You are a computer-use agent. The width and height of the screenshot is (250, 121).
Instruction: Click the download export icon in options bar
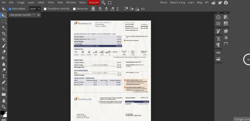point(93,9)
